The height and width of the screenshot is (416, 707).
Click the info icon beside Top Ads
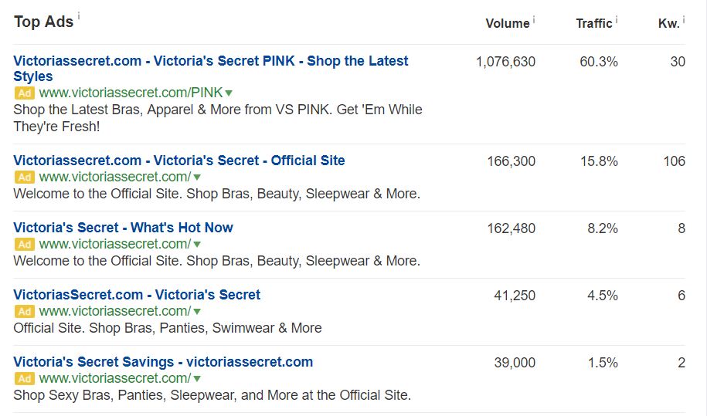coord(79,15)
